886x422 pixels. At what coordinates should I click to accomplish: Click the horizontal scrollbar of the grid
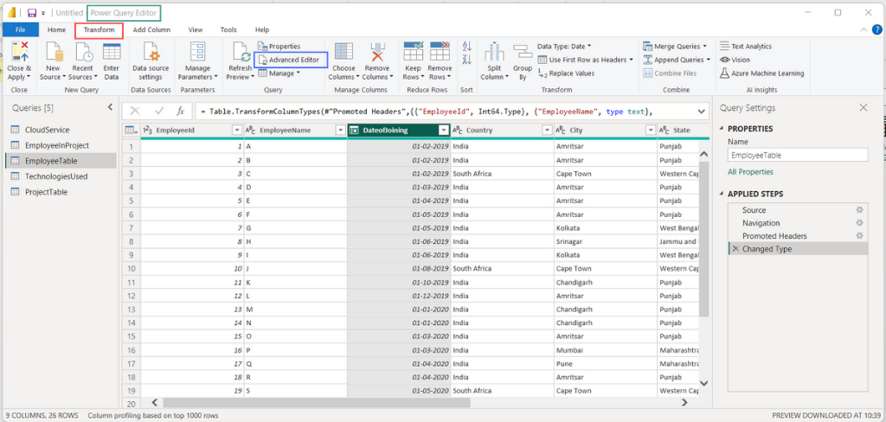[317, 403]
